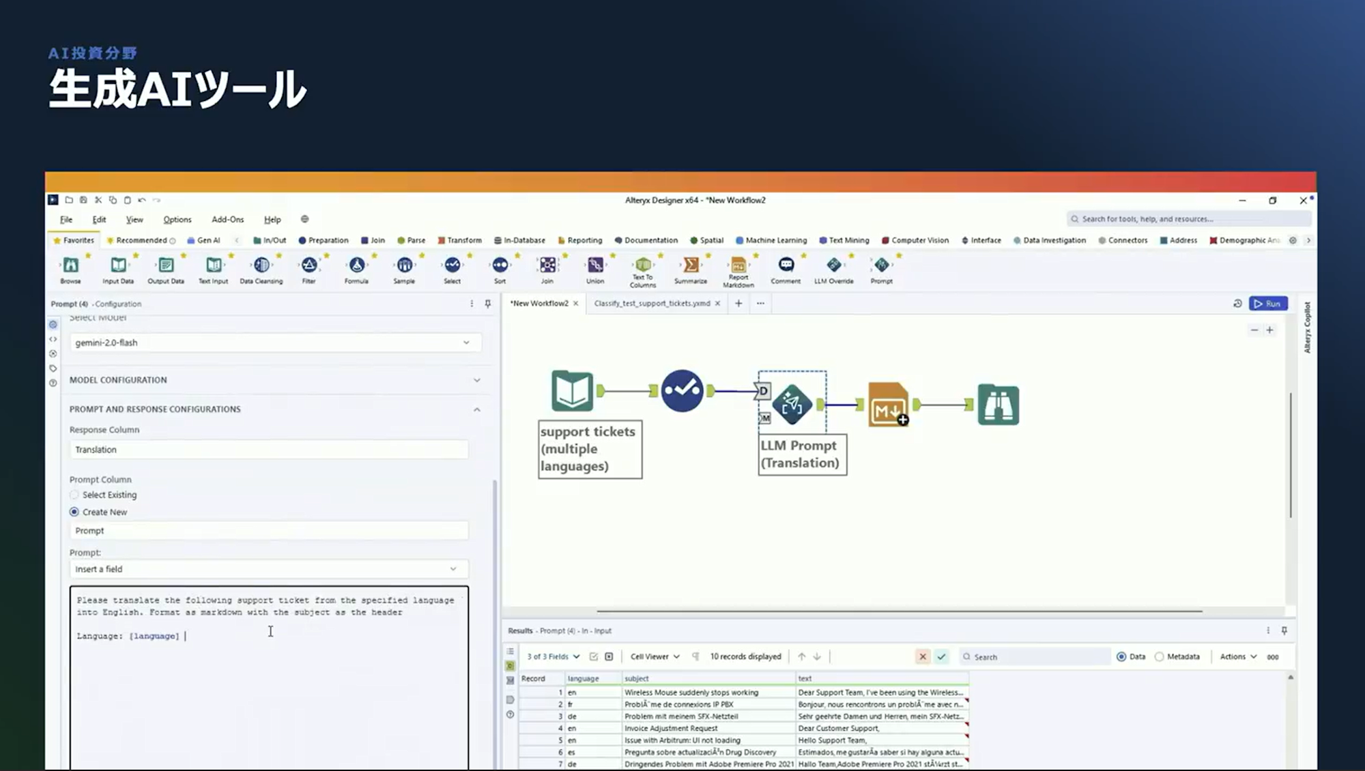Select the Browse tool in palette
The width and height of the screenshot is (1365, 771).
(x=70, y=270)
